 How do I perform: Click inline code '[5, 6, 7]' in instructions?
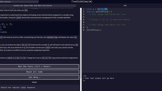pos(26,45)
